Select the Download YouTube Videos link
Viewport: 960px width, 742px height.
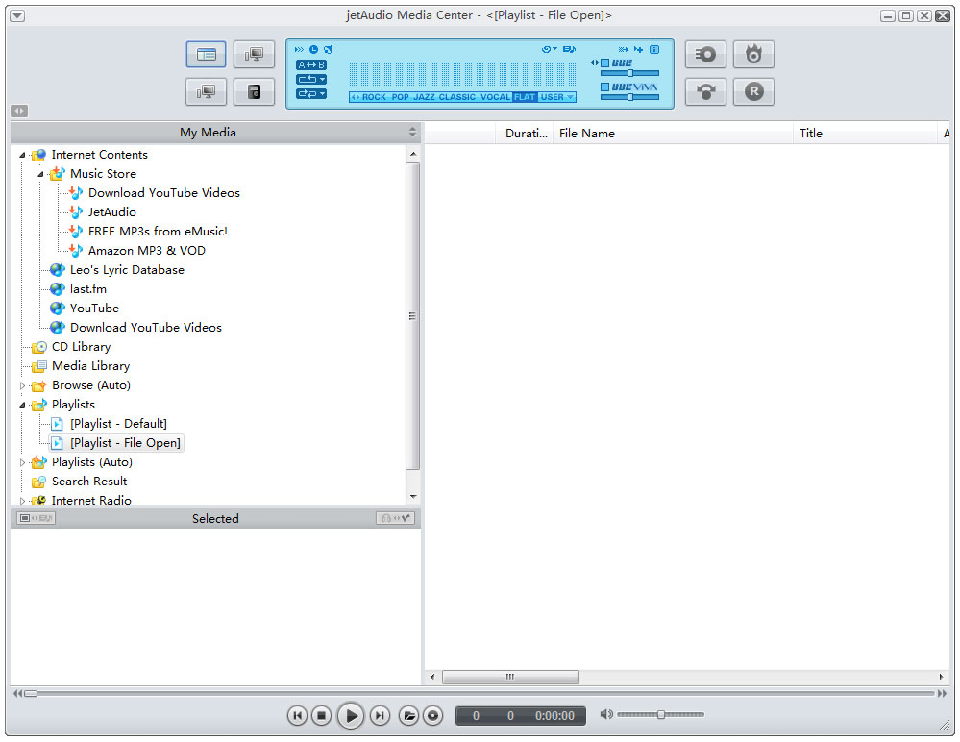[164, 192]
